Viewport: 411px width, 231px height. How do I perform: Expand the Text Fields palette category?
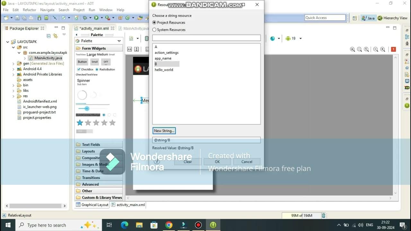[99, 145]
